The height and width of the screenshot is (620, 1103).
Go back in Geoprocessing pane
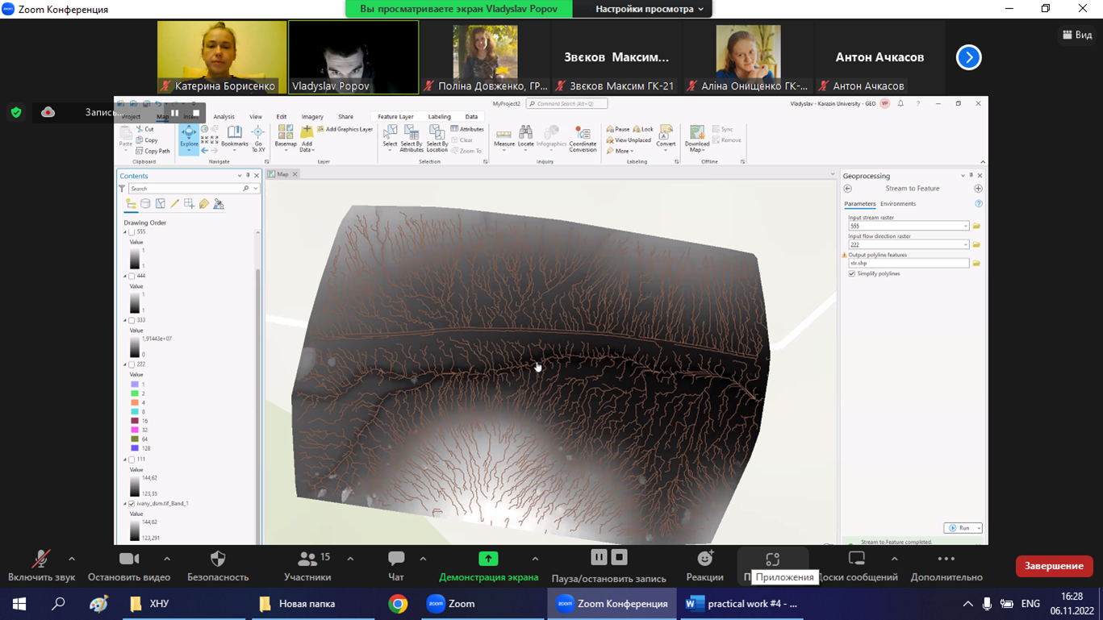pyautogui.click(x=848, y=189)
